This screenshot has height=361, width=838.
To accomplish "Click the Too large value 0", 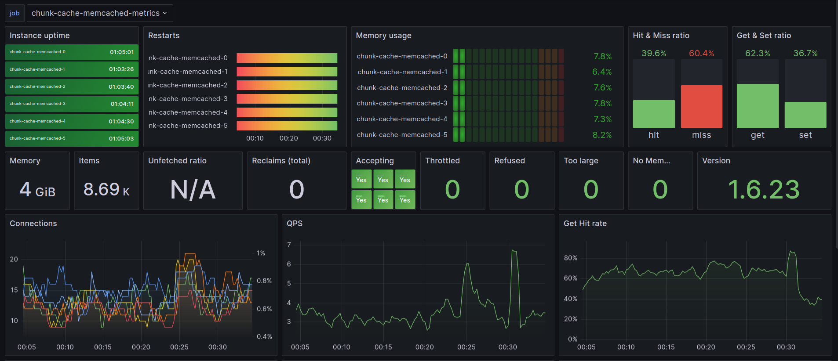I will pyautogui.click(x=591, y=190).
